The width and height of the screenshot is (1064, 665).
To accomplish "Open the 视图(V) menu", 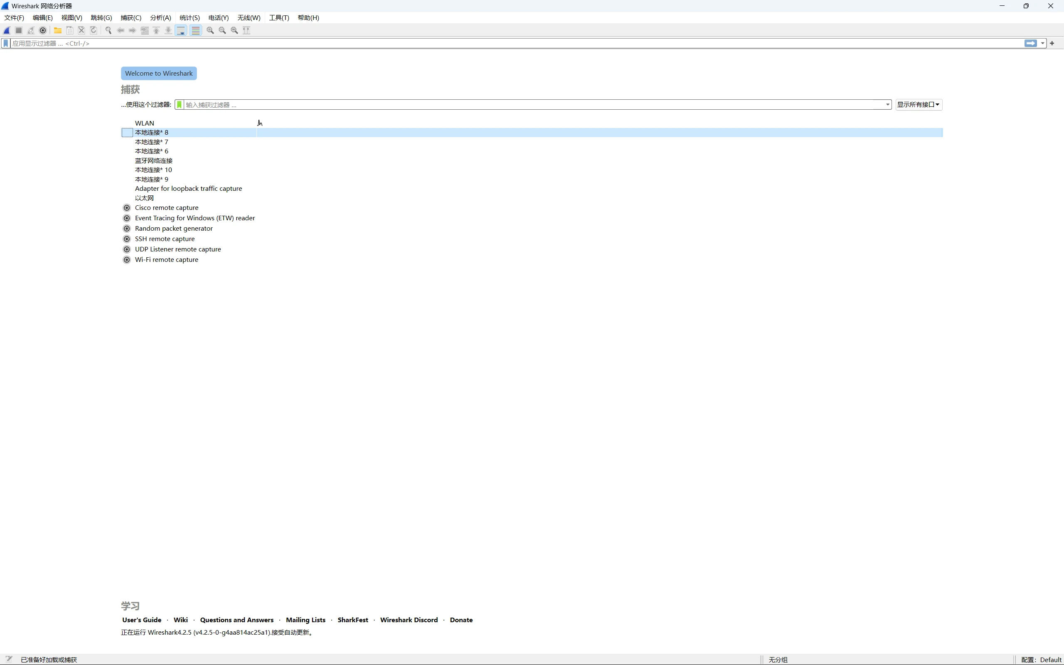I will [x=71, y=17].
